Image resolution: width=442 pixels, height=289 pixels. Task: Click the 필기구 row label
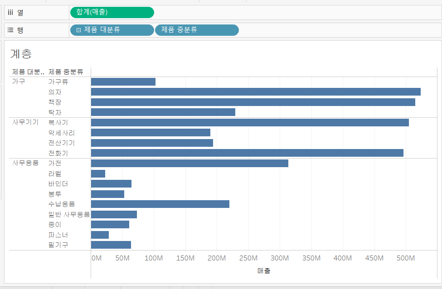tap(58, 245)
